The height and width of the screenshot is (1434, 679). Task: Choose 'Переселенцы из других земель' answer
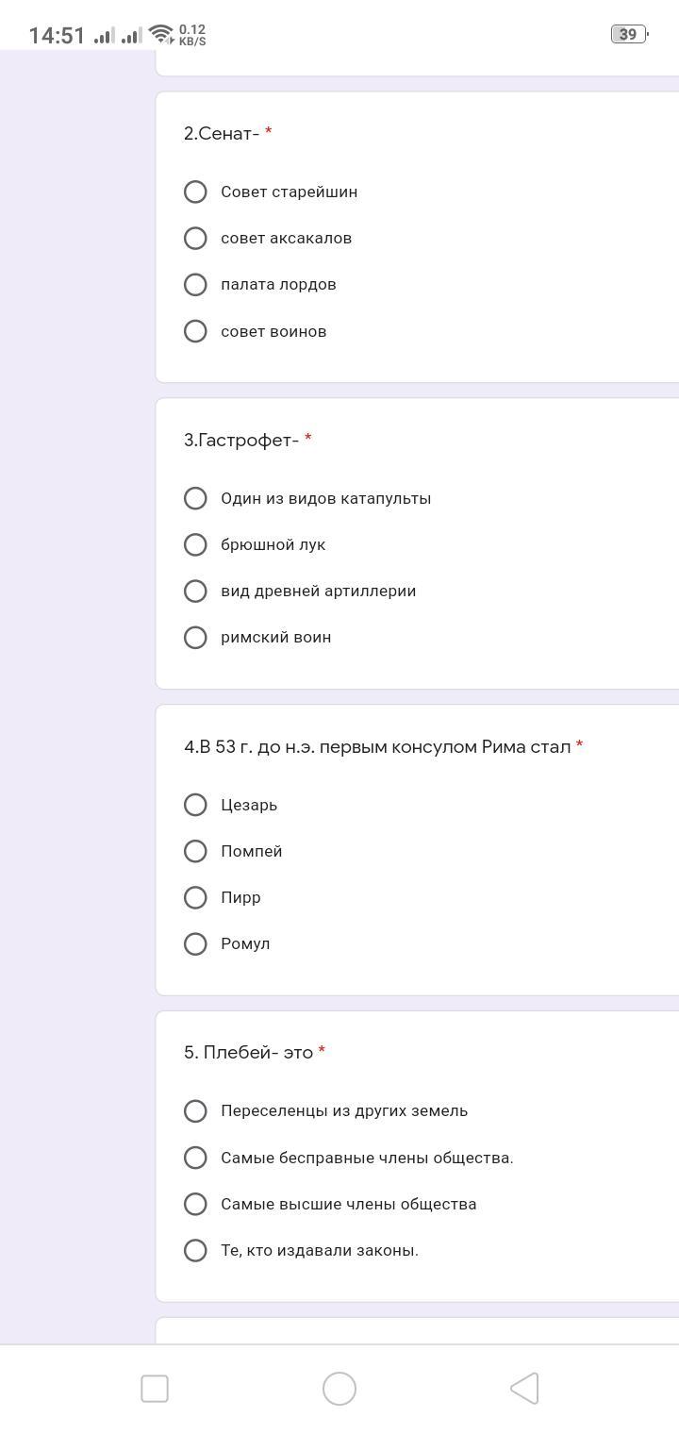tap(195, 1111)
